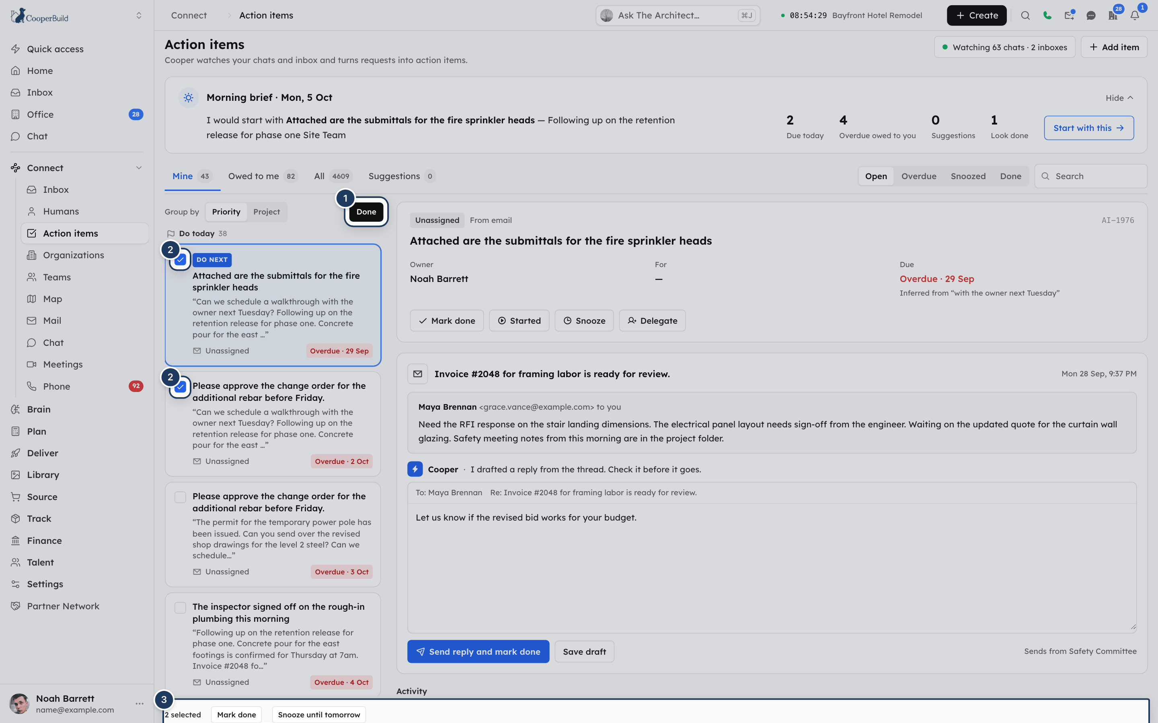1158x723 pixels.
Task: Open the chat bubble icon in top bar
Action: (x=1091, y=15)
